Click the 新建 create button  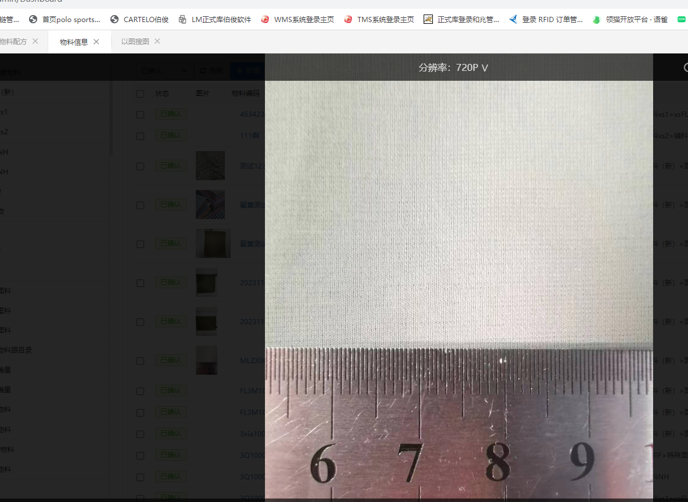click(248, 71)
